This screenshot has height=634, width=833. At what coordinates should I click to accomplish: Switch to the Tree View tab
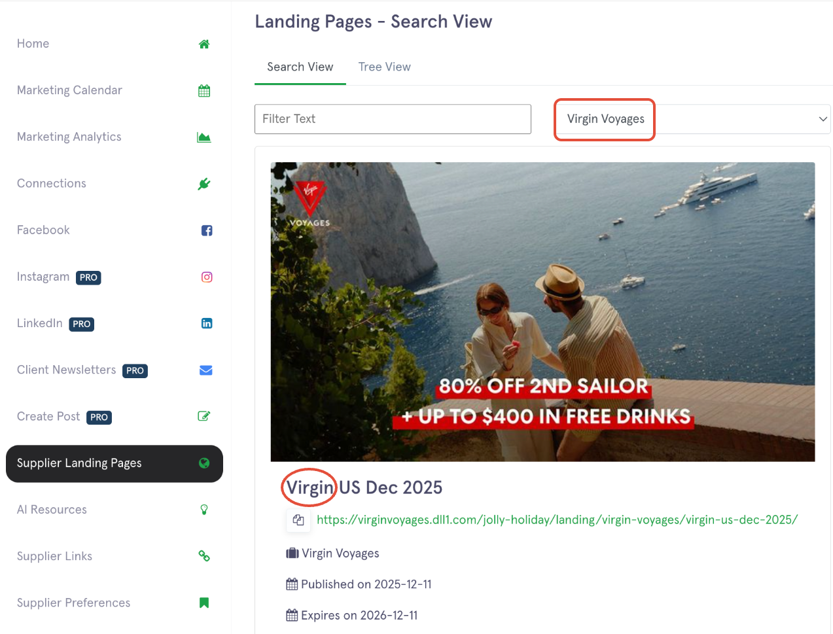385,67
